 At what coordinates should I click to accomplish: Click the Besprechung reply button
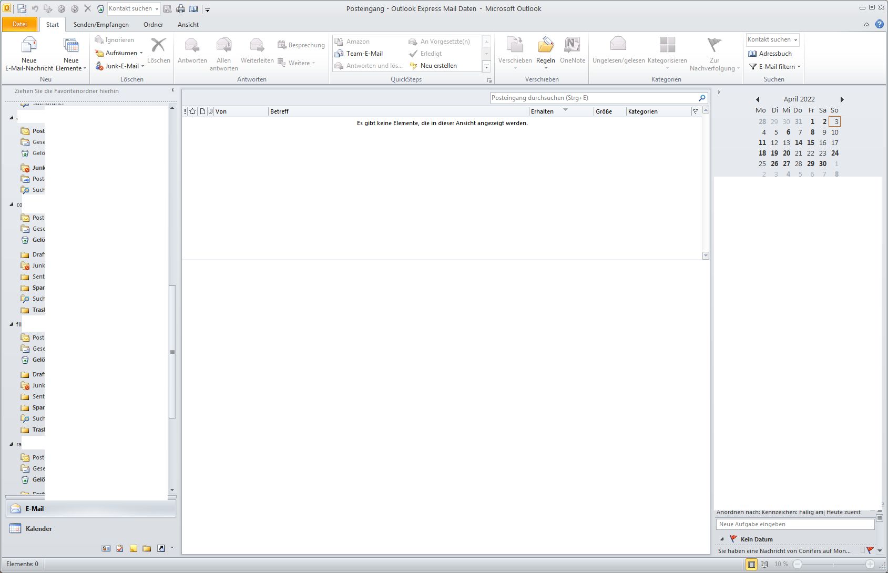(x=301, y=45)
